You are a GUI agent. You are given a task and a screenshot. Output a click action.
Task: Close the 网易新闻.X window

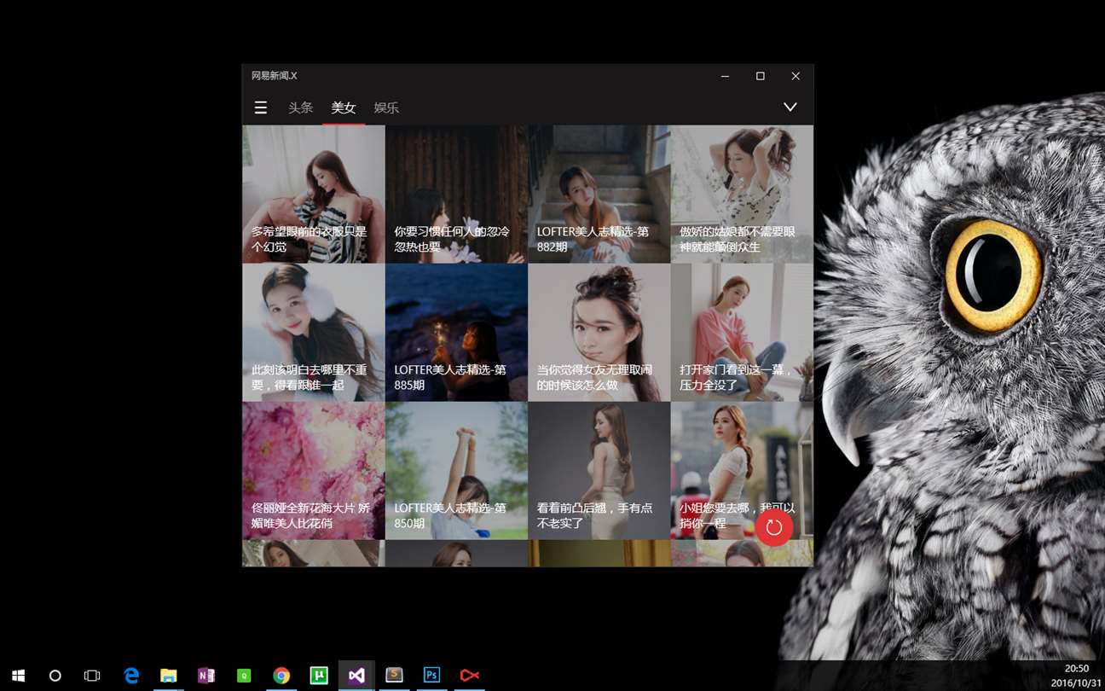(795, 76)
